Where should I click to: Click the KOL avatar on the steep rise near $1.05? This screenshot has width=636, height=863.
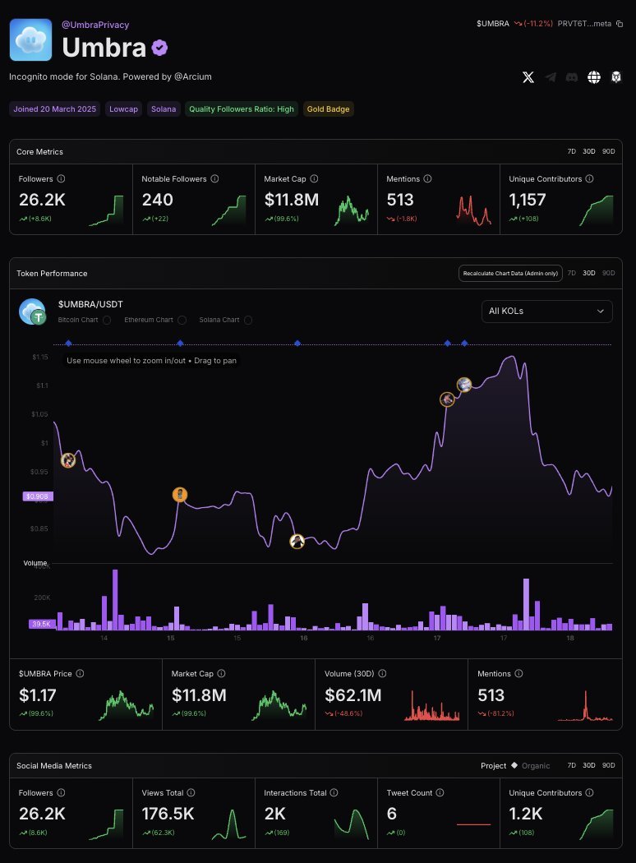coord(447,399)
